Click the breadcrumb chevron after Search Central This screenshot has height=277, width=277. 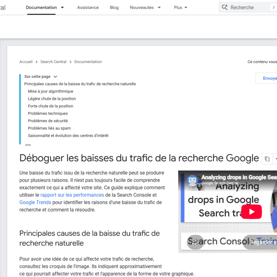70,62
